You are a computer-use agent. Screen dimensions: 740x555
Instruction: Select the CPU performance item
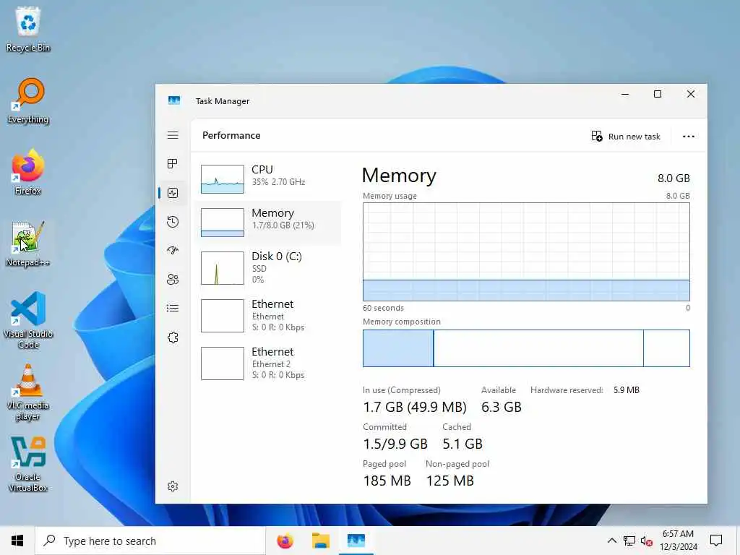click(x=268, y=178)
